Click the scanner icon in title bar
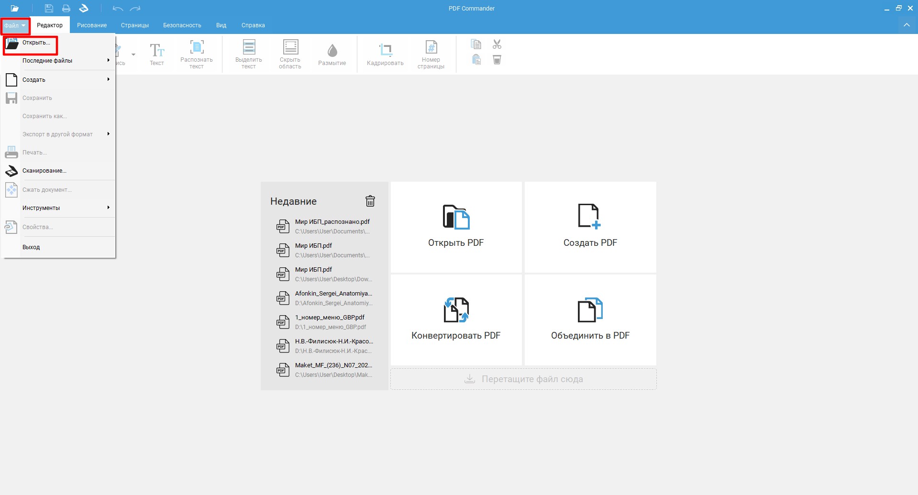The image size is (918, 495). click(x=84, y=8)
